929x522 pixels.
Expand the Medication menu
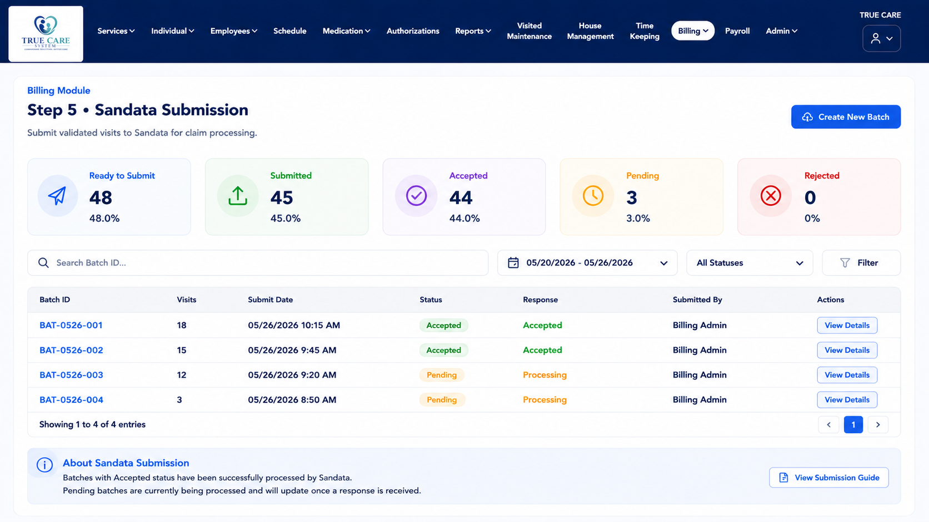click(346, 31)
